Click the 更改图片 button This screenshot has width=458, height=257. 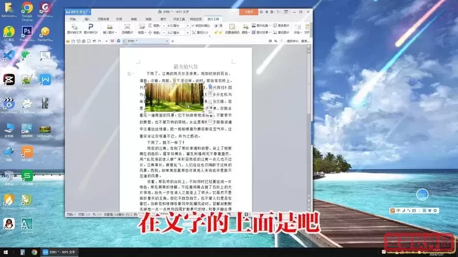click(281, 26)
